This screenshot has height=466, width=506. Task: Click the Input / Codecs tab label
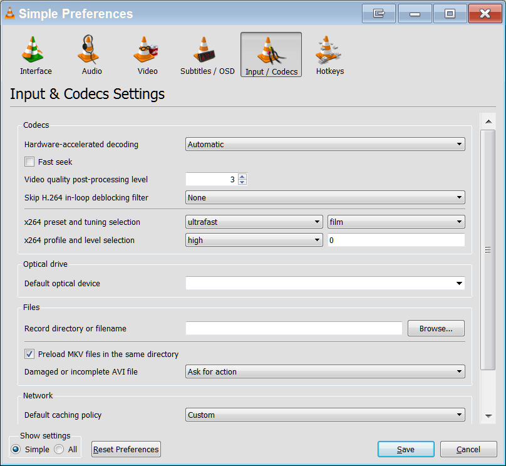271,71
